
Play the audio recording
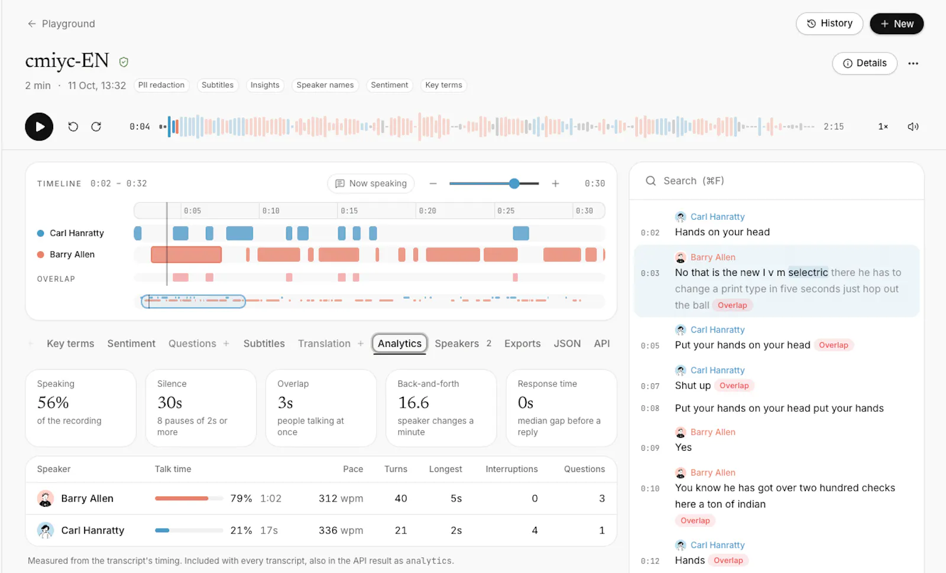coord(39,126)
